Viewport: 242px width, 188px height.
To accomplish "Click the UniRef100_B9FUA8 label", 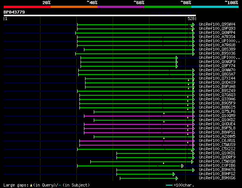I will [x=217, y=87].
